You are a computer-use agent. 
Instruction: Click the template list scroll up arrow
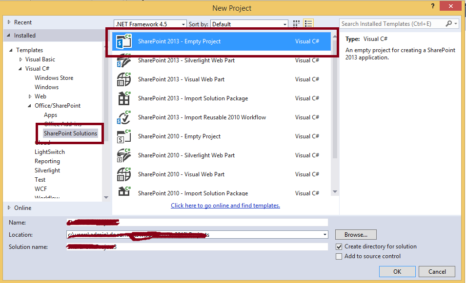coord(335,36)
